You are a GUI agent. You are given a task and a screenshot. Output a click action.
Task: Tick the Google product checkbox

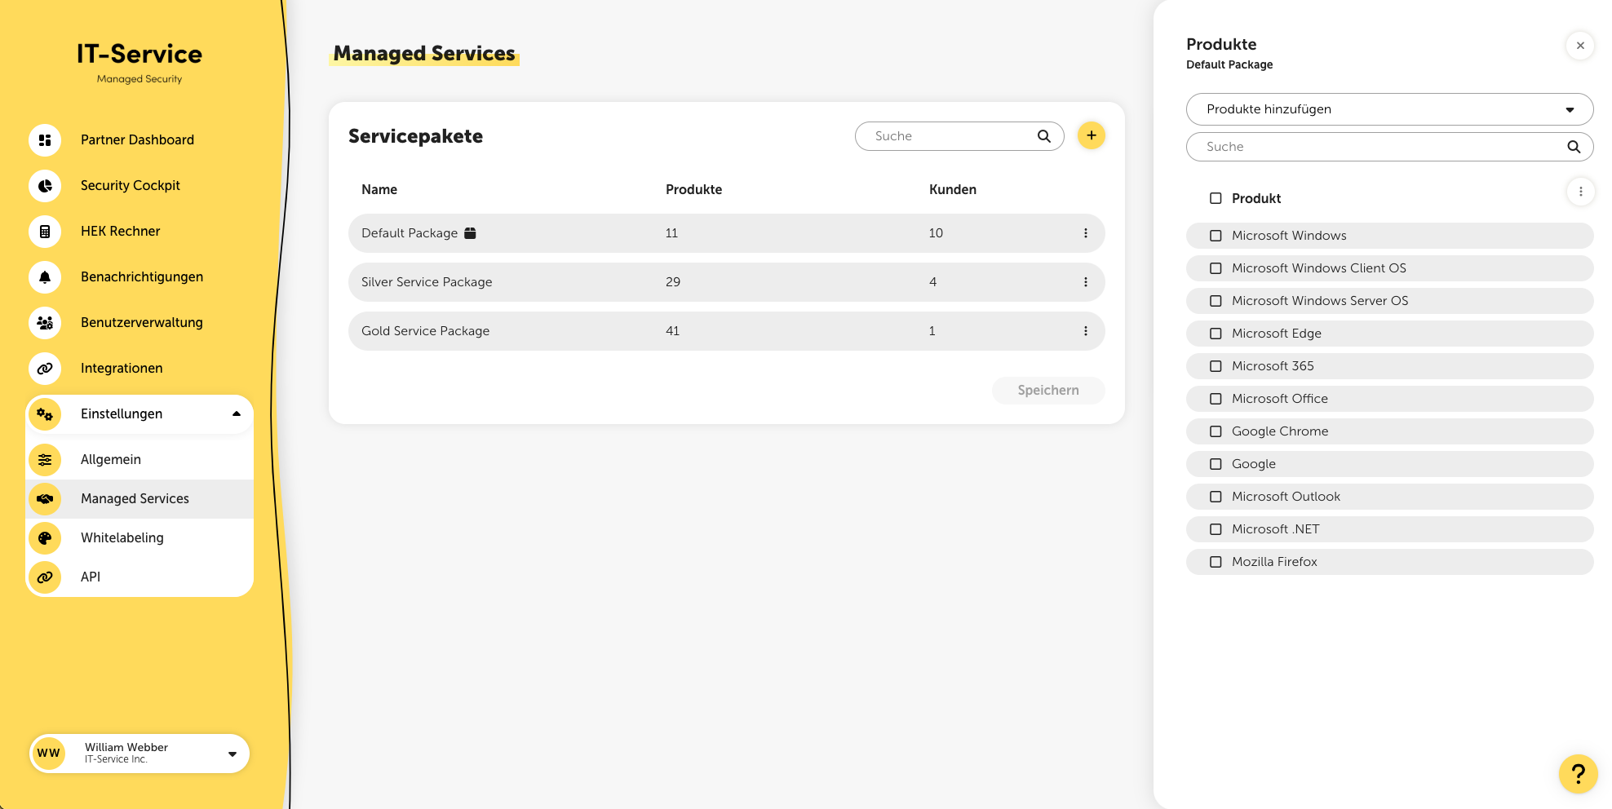[x=1216, y=464]
